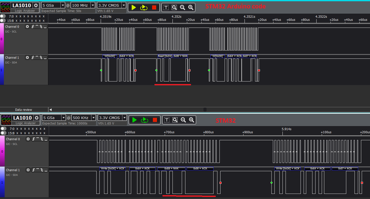Viewport: 370px width, 199px height.
Task: Start repeated loop capture in top window
Action: [144, 7]
